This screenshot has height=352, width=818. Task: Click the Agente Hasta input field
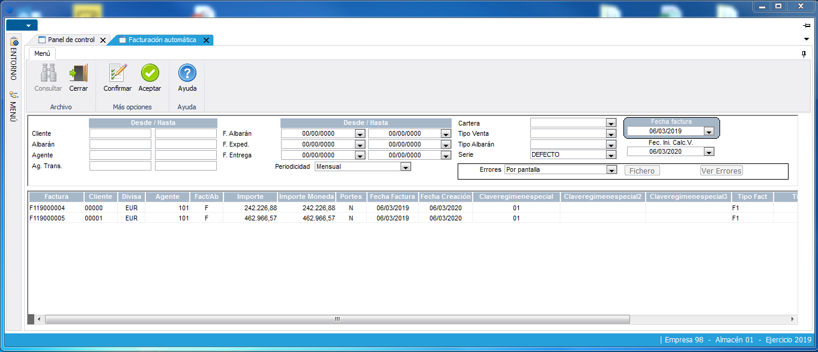(x=186, y=155)
